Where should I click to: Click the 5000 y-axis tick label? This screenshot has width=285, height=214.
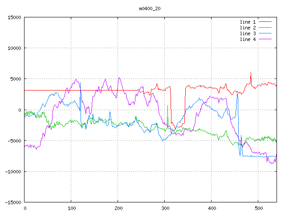(15, 79)
